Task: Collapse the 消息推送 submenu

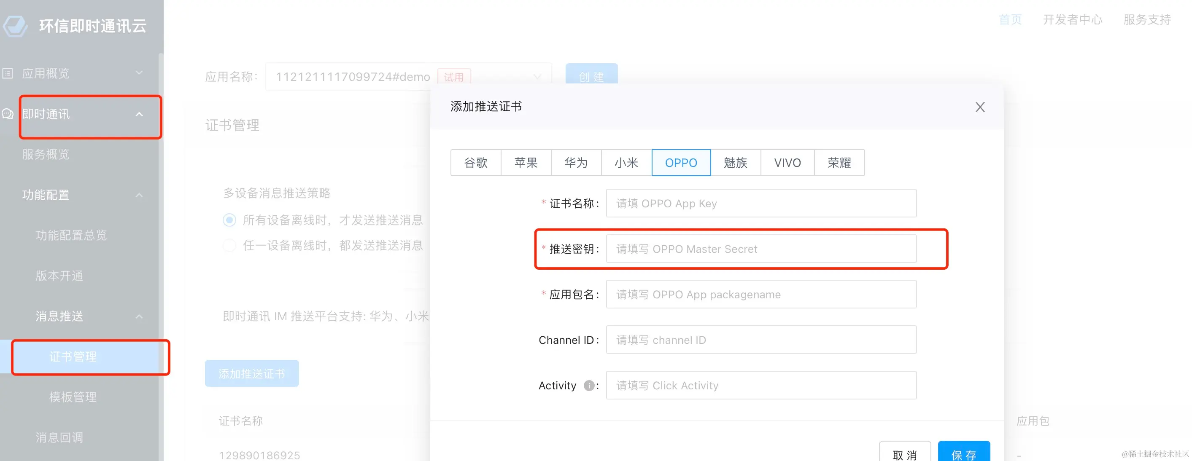Action: (139, 317)
